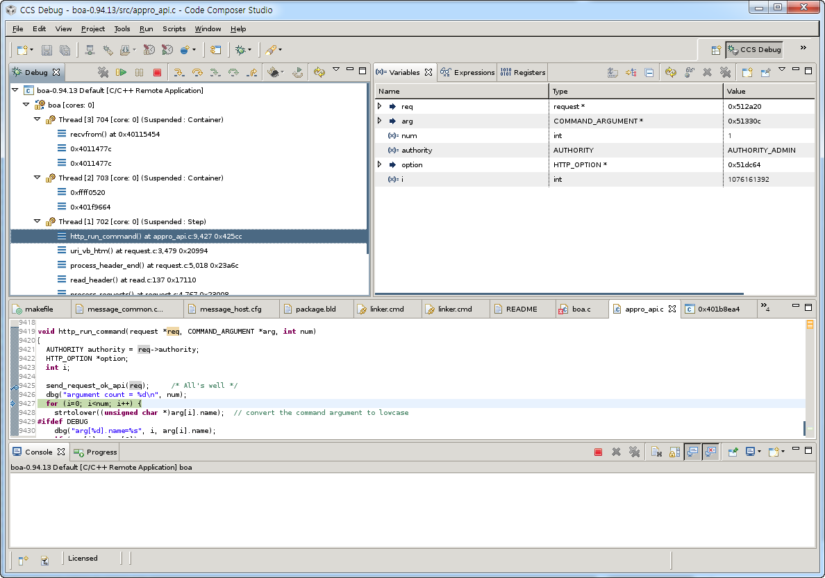Expand the arg variable row
Image resolution: width=825 pixels, height=578 pixels.
380,121
